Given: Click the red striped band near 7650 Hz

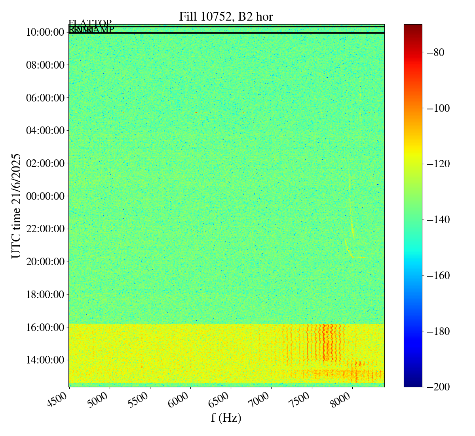Looking at the screenshot, I should [x=325, y=343].
